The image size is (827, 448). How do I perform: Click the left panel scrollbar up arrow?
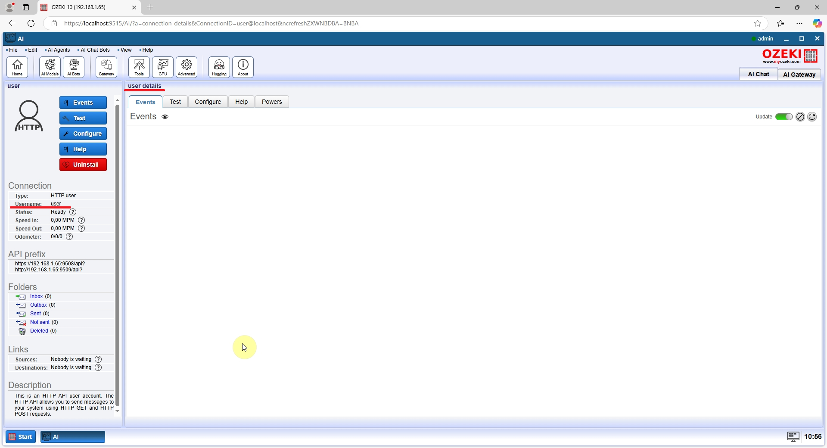click(x=117, y=100)
